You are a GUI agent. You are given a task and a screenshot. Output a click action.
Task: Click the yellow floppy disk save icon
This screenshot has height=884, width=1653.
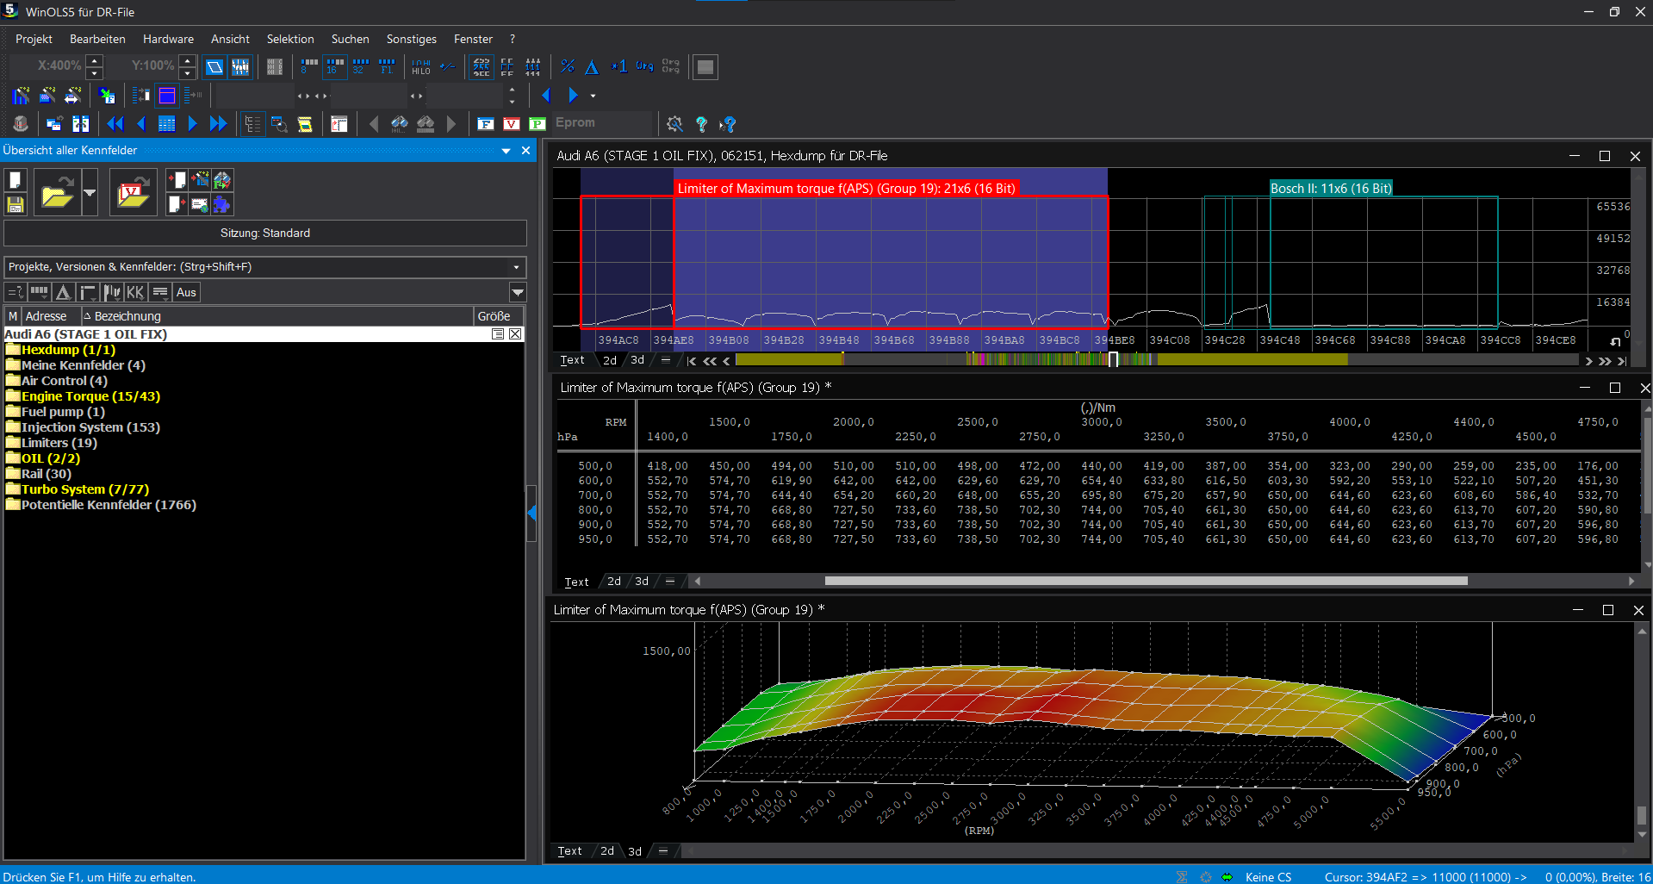[15, 204]
